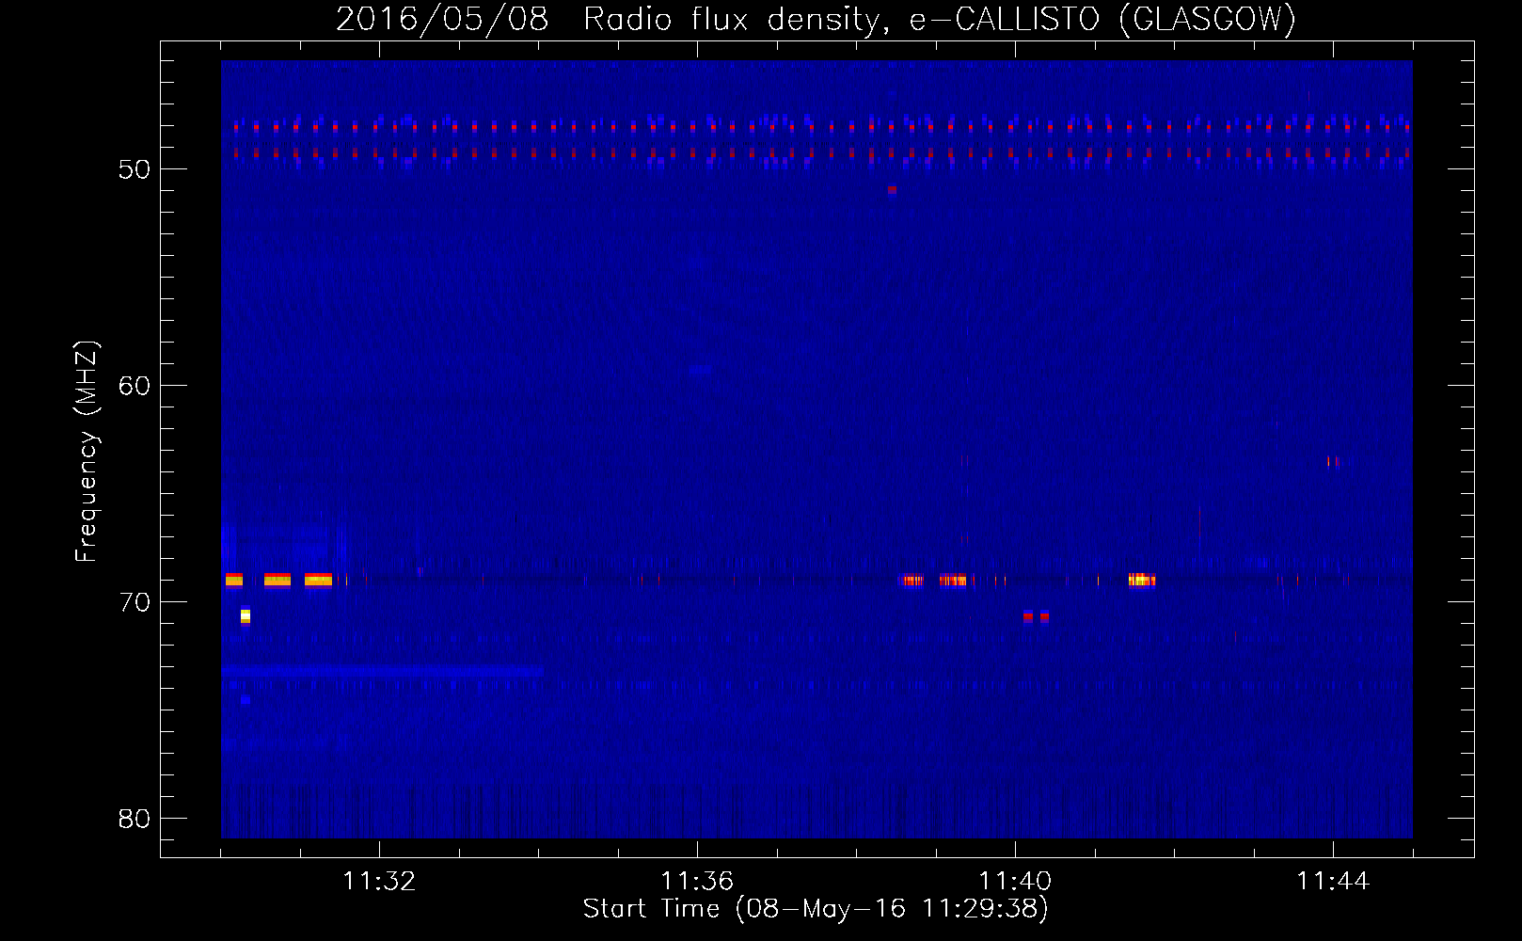Click the 11:36 time axis label
The width and height of the screenshot is (1522, 941).
[697, 882]
